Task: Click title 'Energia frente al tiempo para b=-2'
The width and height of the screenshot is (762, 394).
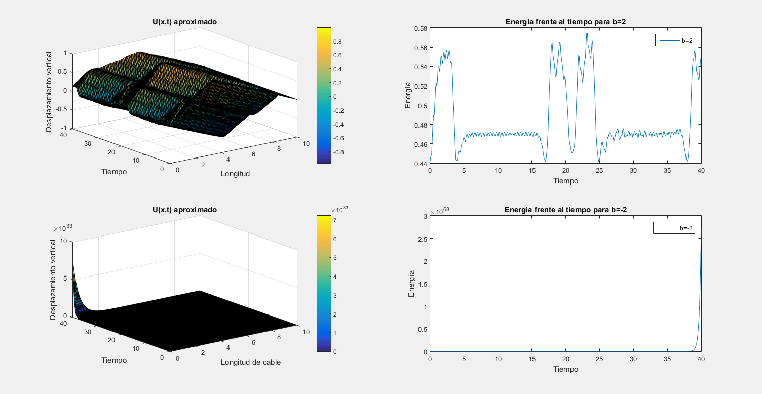Action: click(565, 210)
